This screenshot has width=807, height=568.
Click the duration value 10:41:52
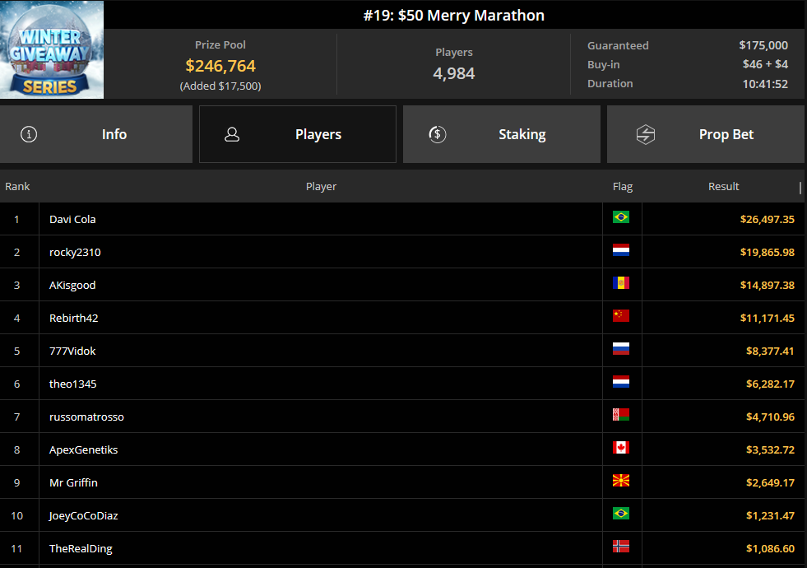coord(765,84)
